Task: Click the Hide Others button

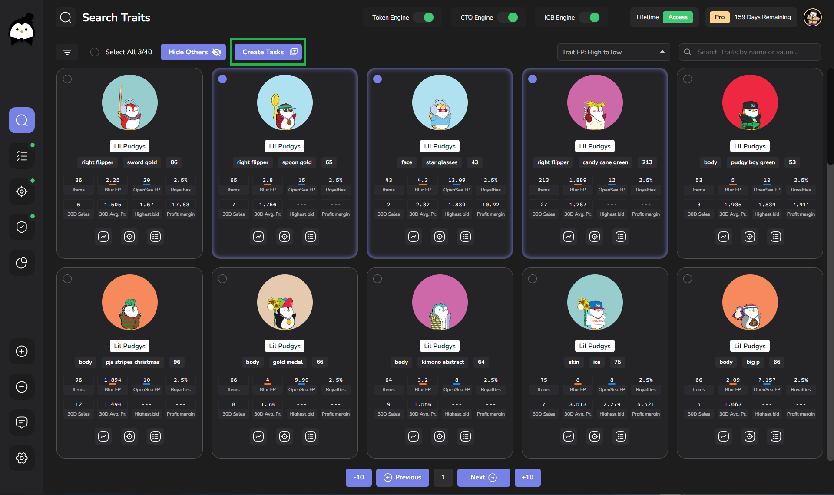Action: [x=193, y=52]
